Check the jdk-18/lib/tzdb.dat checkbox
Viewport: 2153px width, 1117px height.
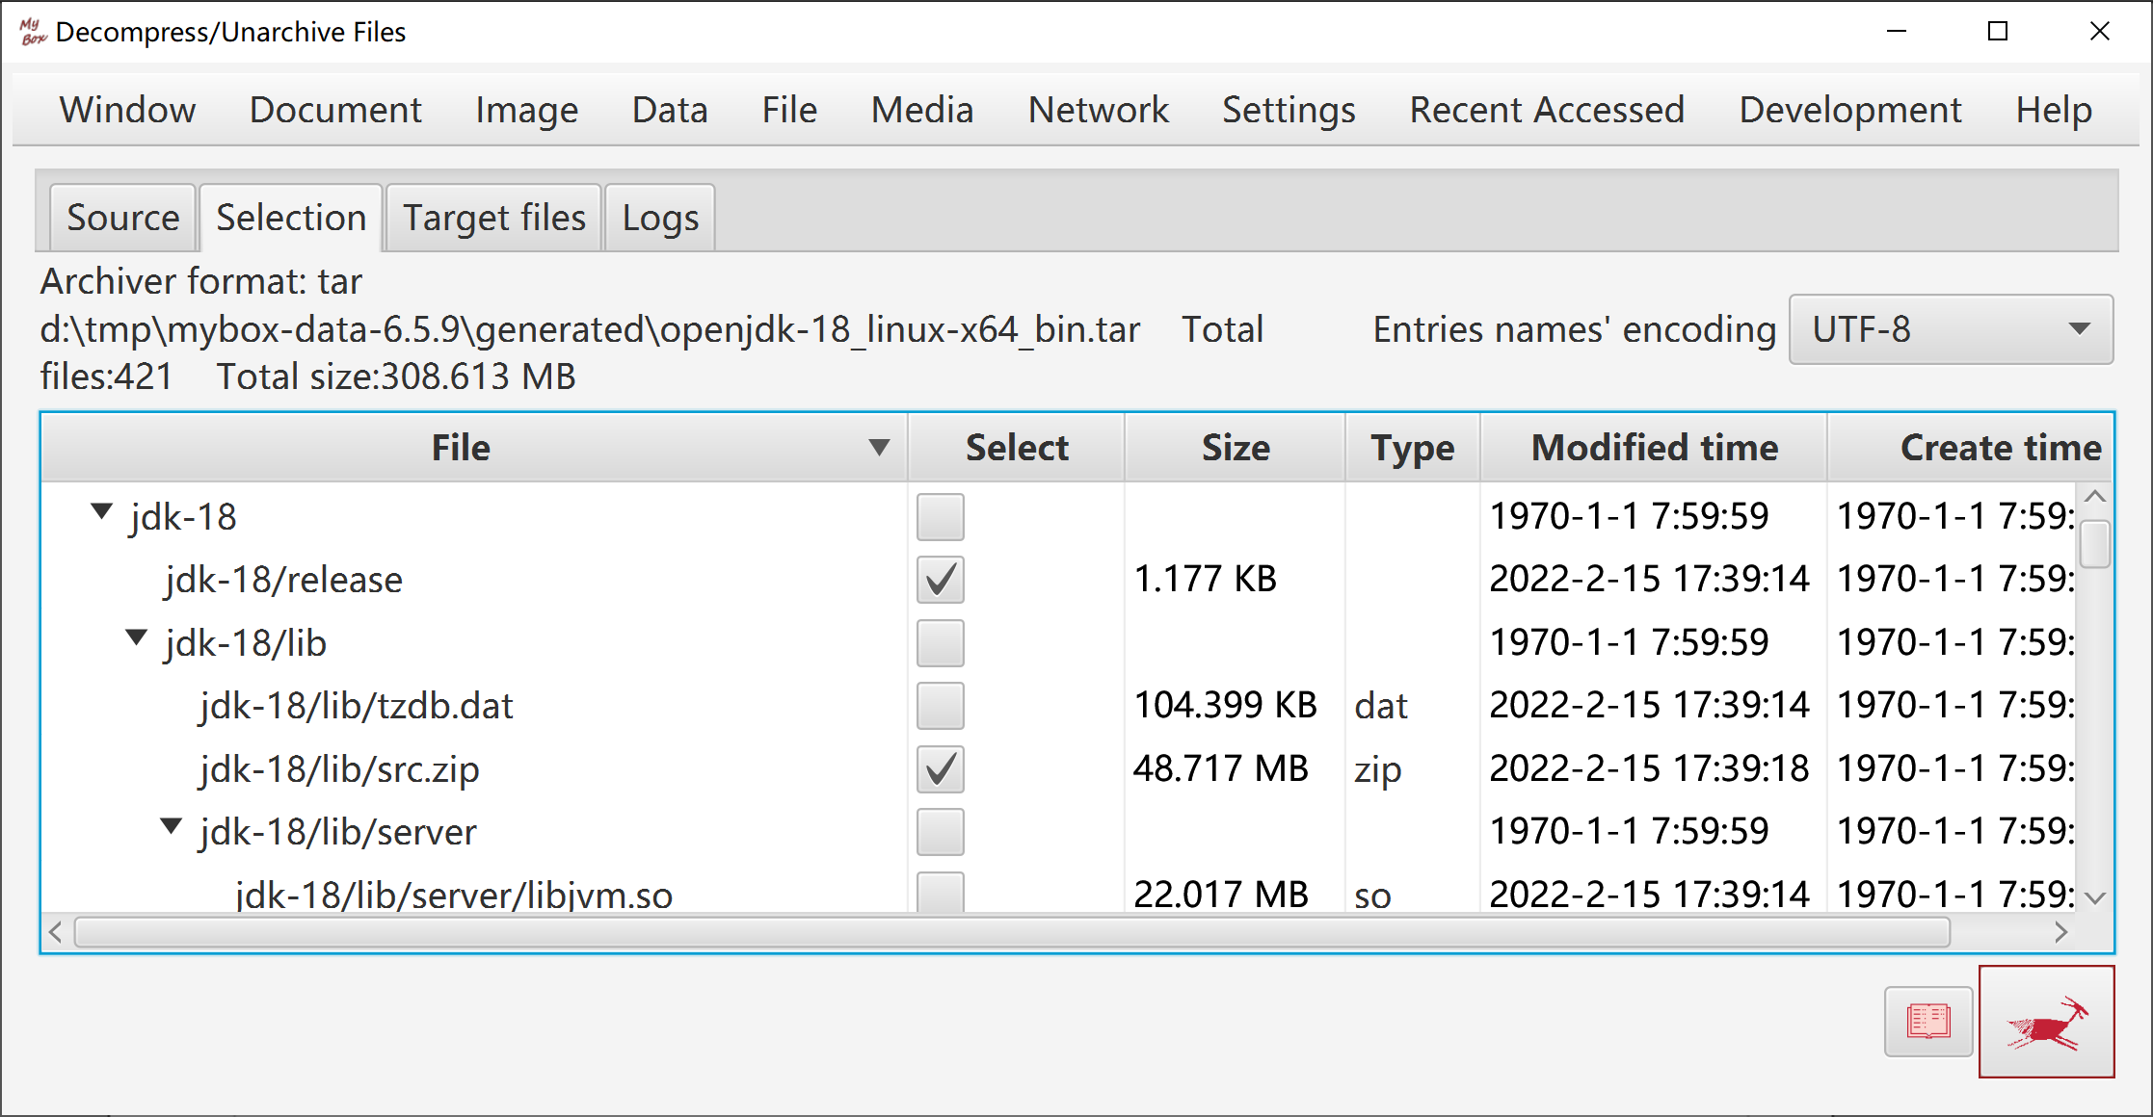[x=941, y=706]
